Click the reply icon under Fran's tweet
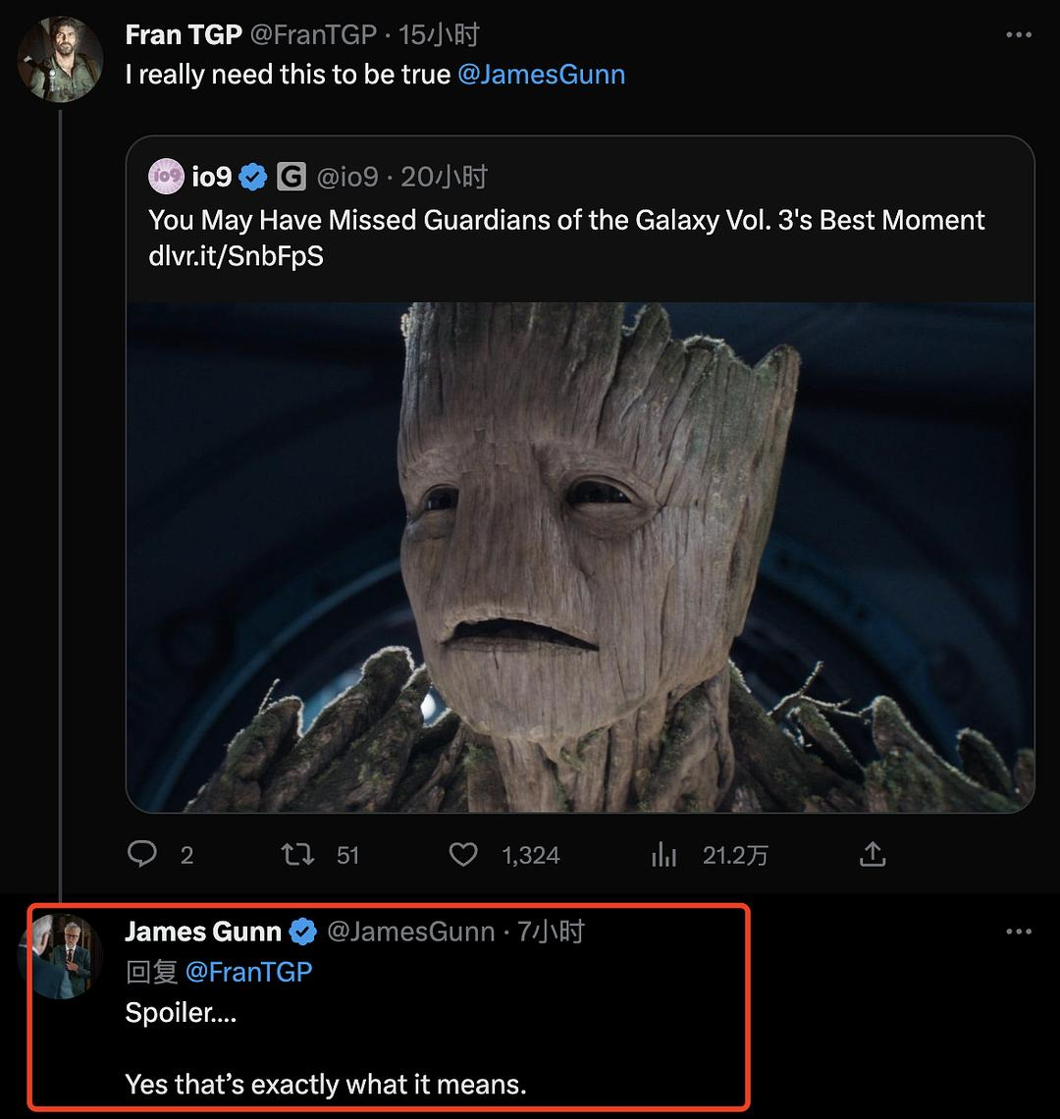The height and width of the screenshot is (1119, 1060). tap(143, 854)
